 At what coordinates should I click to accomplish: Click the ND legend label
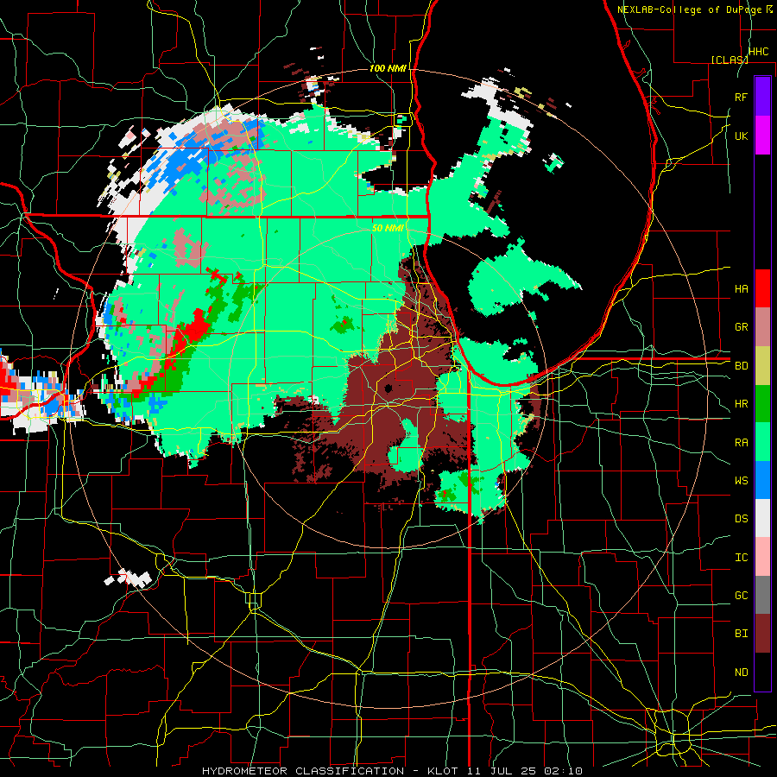point(741,673)
